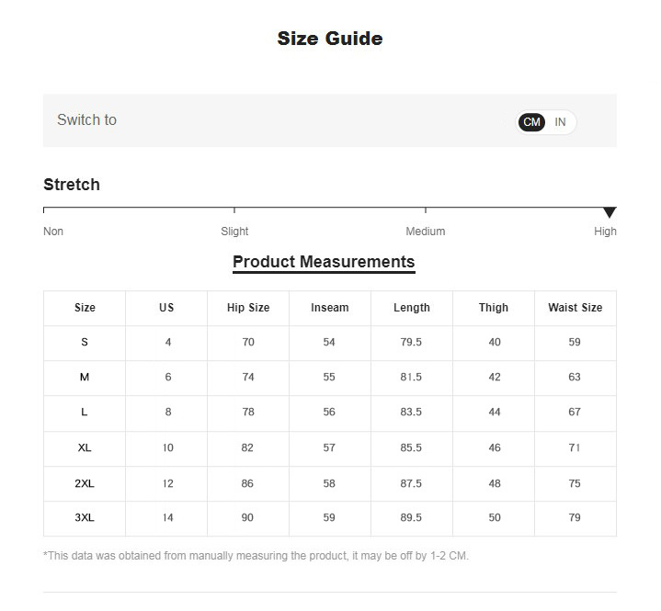This screenshot has width=661, height=611.
Task: Click the Non stretch label
Action: [53, 232]
